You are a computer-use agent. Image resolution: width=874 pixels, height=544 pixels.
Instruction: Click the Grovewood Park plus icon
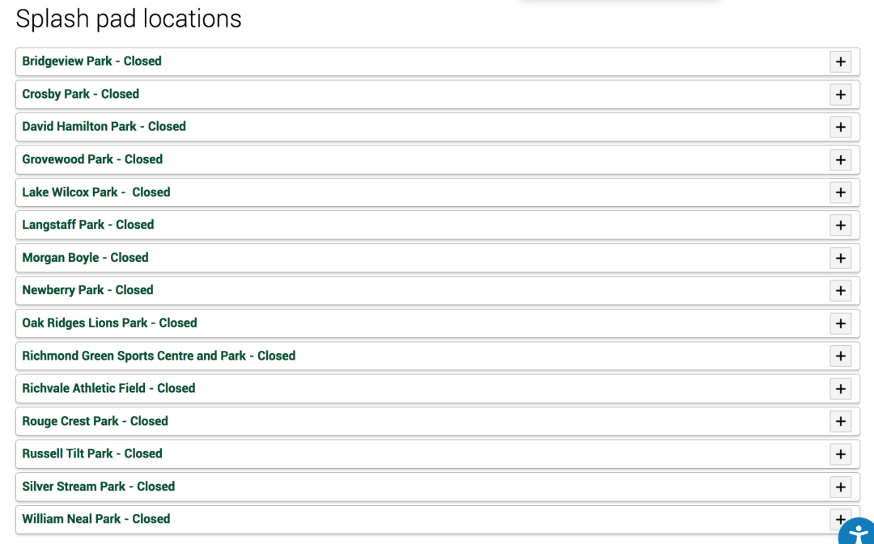point(841,160)
